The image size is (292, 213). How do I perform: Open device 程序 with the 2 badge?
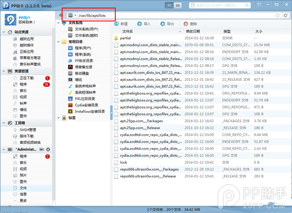point(23,156)
